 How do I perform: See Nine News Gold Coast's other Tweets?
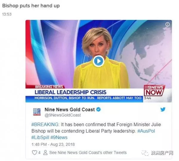[88, 152]
